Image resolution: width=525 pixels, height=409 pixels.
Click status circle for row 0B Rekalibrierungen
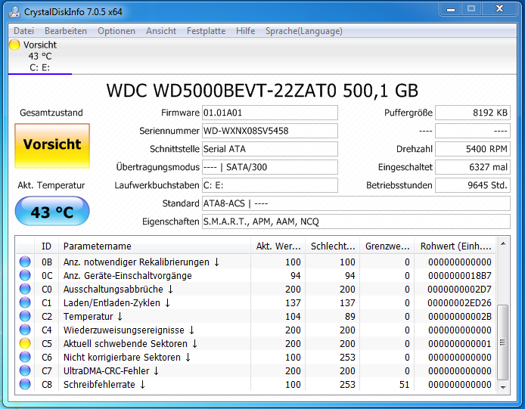pyautogui.click(x=25, y=262)
